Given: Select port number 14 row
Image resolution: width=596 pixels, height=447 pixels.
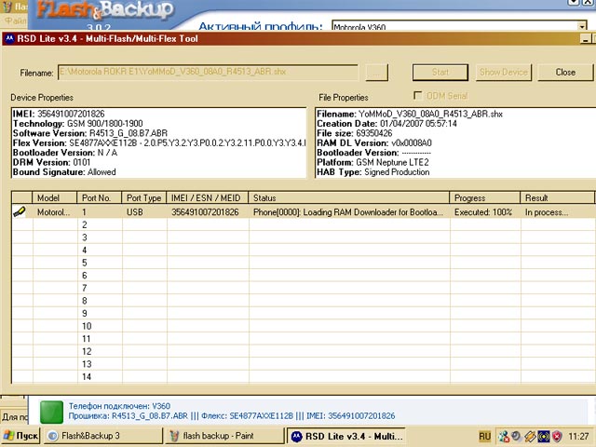Looking at the screenshot, I should pos(303,376).
